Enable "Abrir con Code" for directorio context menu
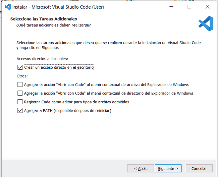The image size is (218, 177). pos(20,93)
